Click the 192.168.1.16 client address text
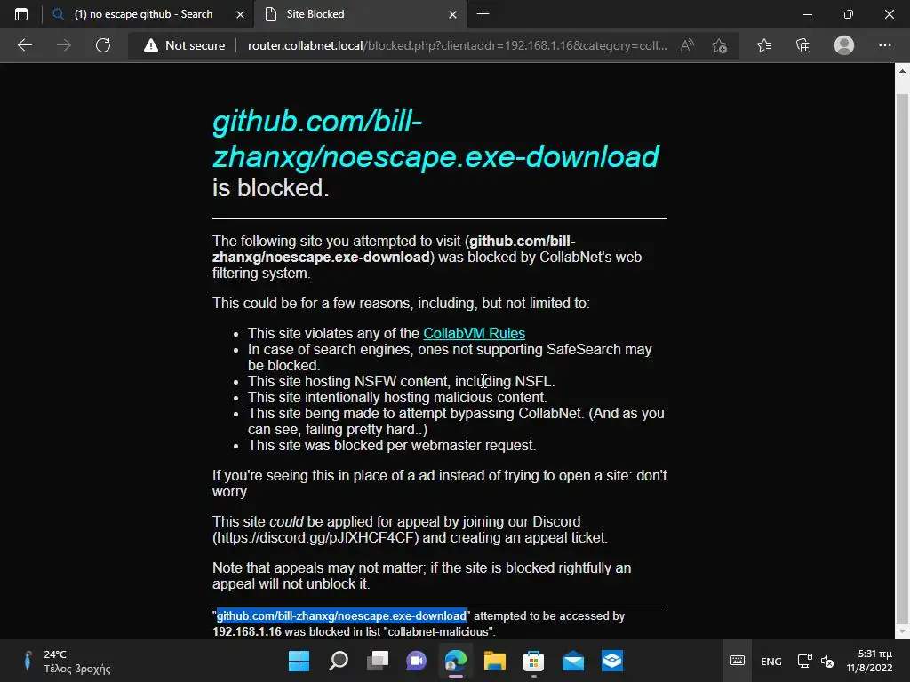Screen dimensions: 910x682 click(247, 631)
